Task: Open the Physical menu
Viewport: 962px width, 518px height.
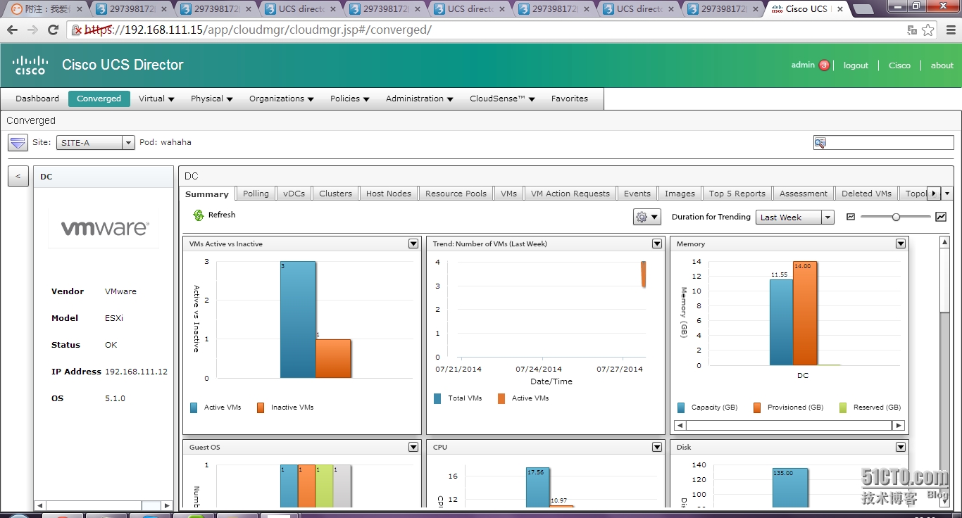Action: (211, 99)
